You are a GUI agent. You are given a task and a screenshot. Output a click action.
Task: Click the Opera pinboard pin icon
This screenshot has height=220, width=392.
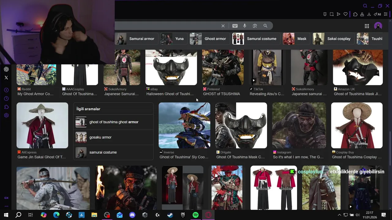[x=325, y=14]
